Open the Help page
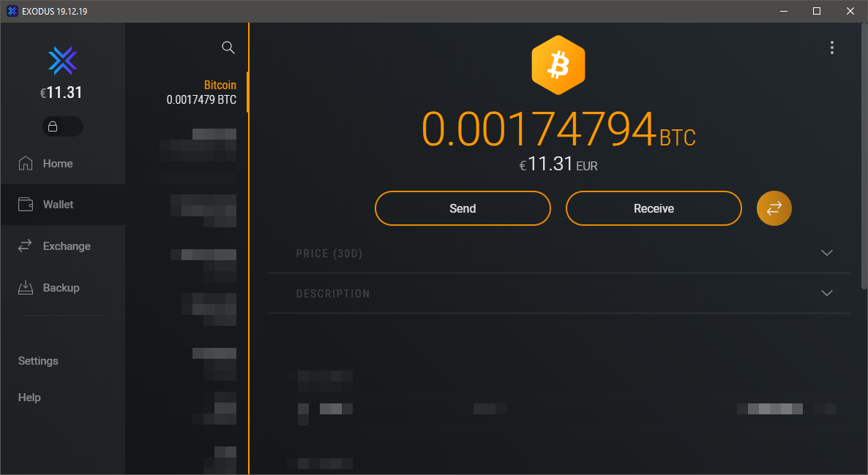Image resolution: width=868 pixels, height=475 pixels. [29, 398]
